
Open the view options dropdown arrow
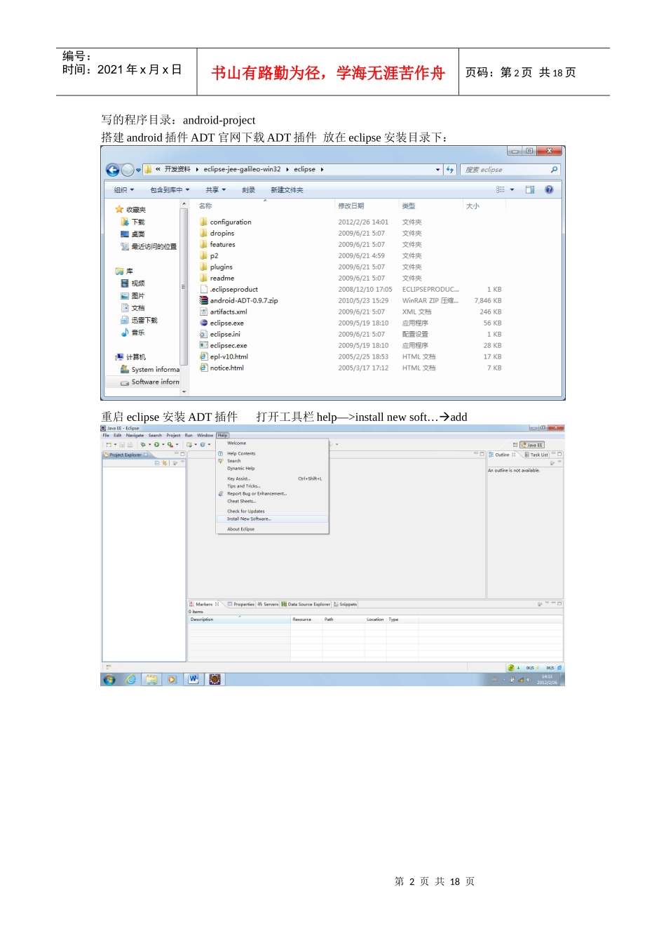(512, 189)
